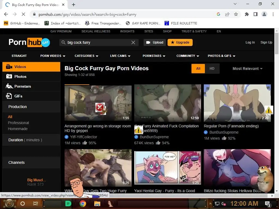Filter production by Homemade
This screenshot has width=279, height=209.
point(18,129)
